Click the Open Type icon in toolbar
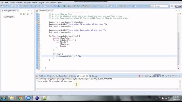 point(83,6)
